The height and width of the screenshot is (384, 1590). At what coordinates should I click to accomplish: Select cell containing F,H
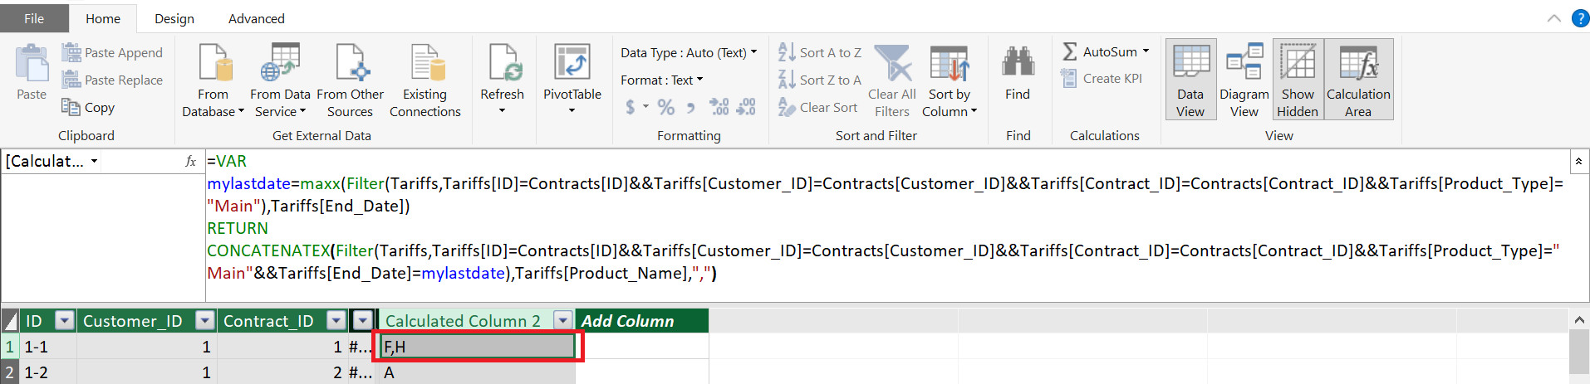tap(477, 347)
